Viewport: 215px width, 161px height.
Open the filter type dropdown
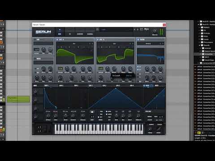click(148, 43)
